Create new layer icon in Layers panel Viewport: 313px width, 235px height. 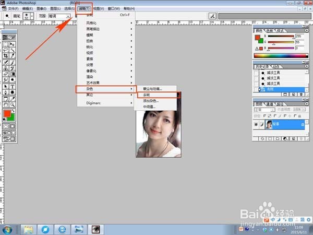[x=293, y=139]
